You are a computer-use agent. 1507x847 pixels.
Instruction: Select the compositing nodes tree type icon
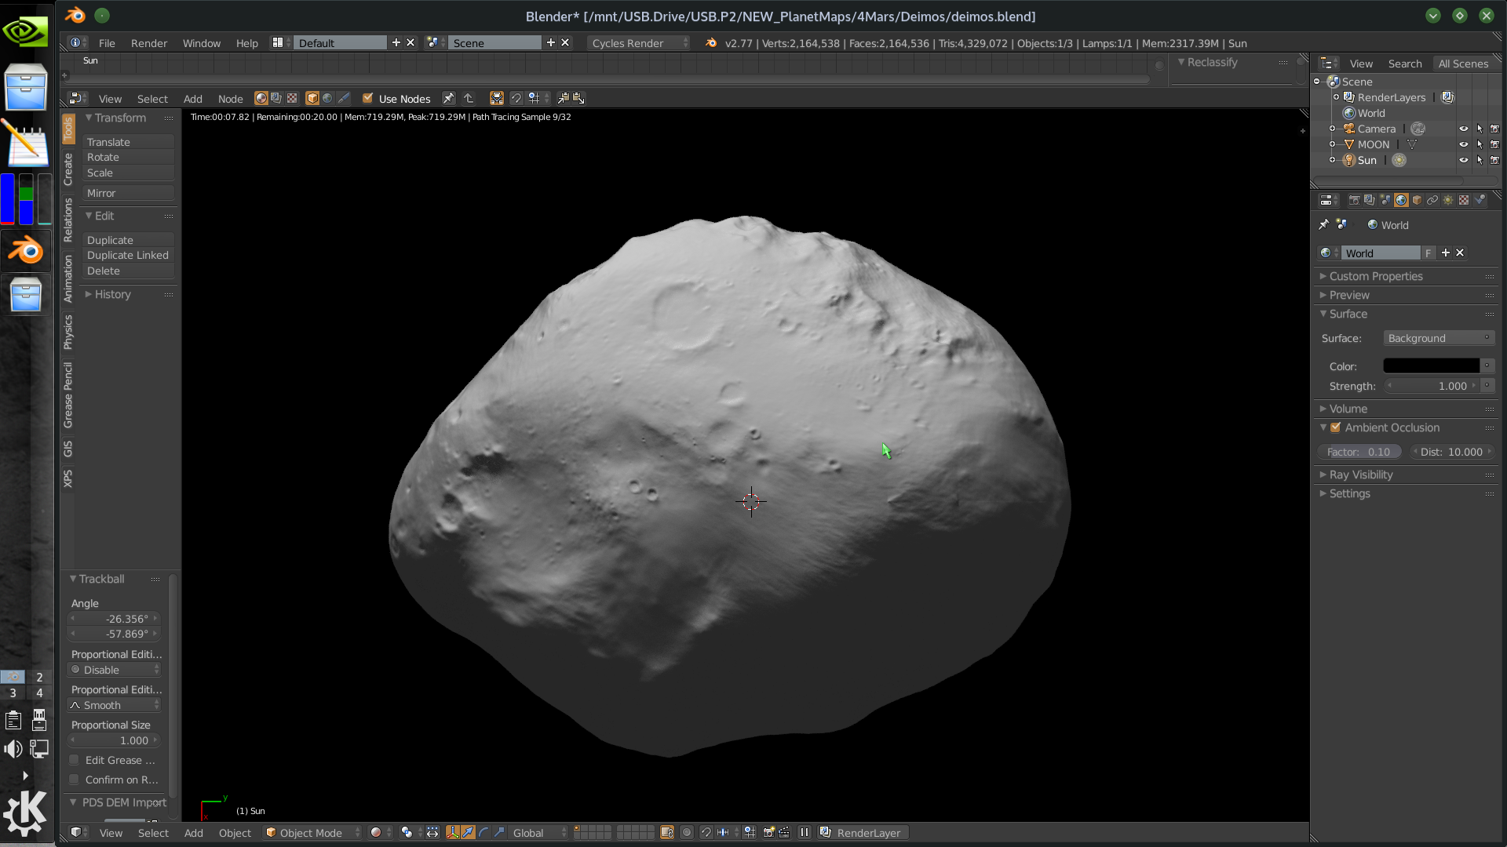pos(276,98)
